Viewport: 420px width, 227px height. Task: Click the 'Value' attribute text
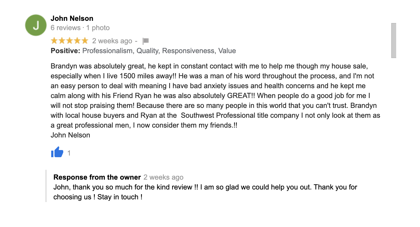[x=227, y=51]
